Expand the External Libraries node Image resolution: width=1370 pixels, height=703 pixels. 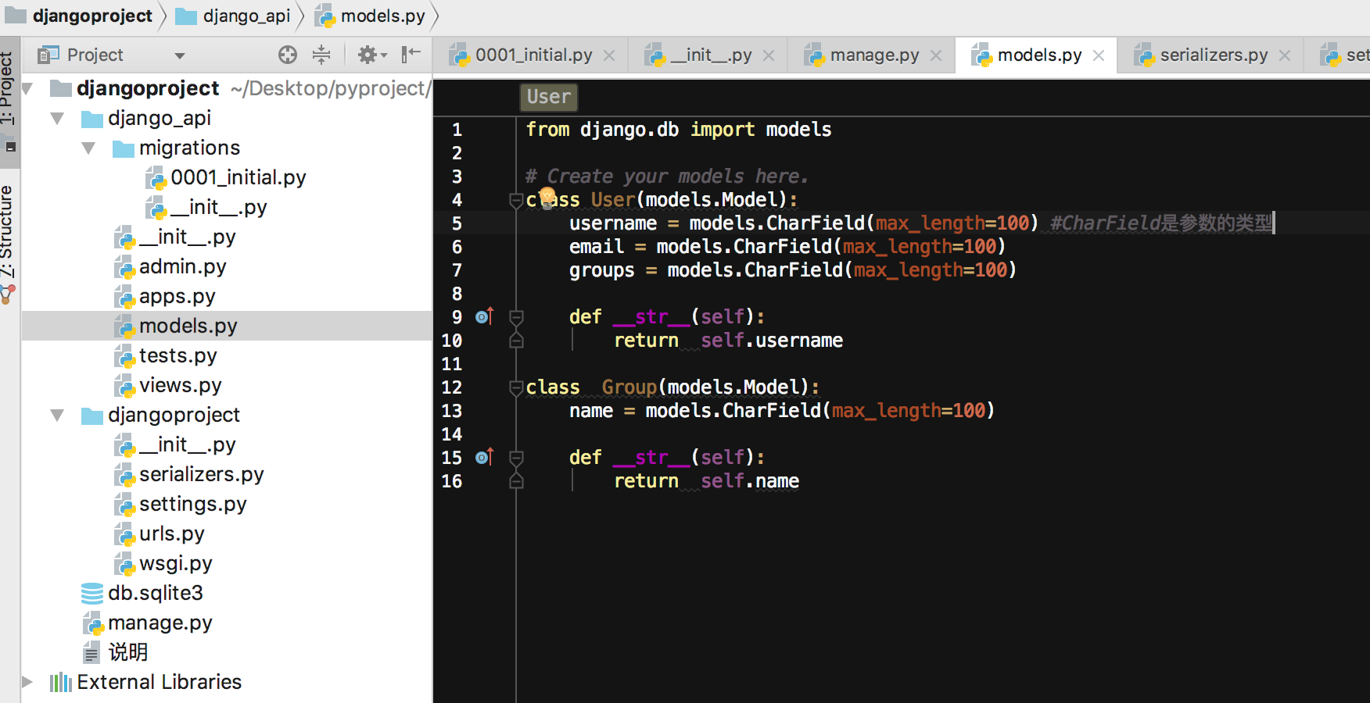(x=27, y=681)
